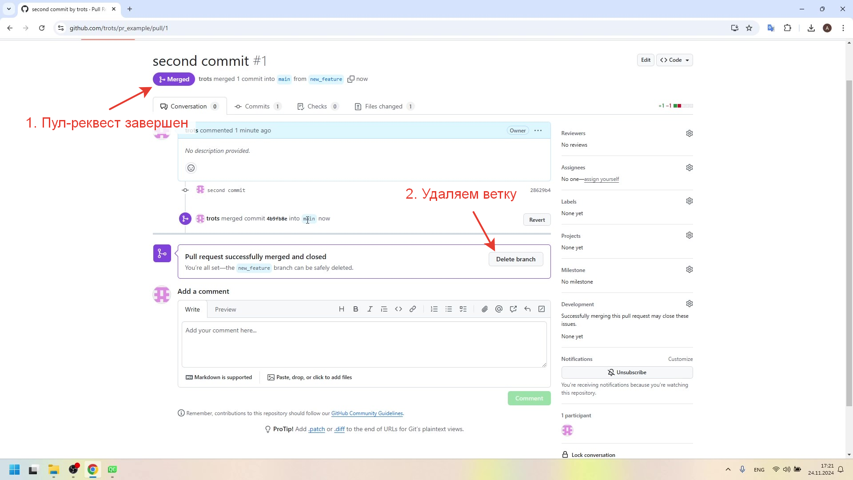
Task: Open the Reviewers settings gear
Action: (690, 133)
